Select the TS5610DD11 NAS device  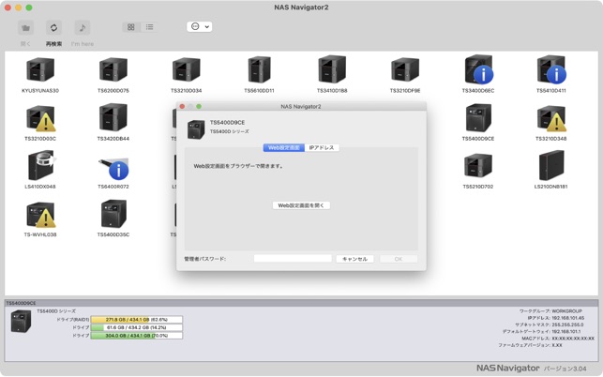[259, 75]
